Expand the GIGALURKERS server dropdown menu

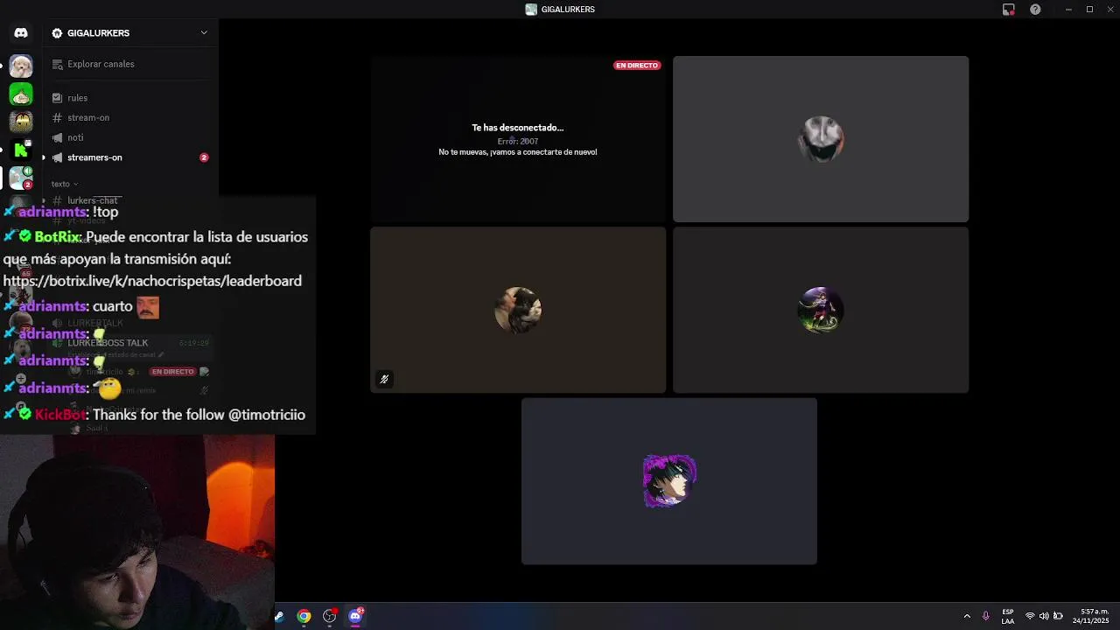tap(204, 33)
